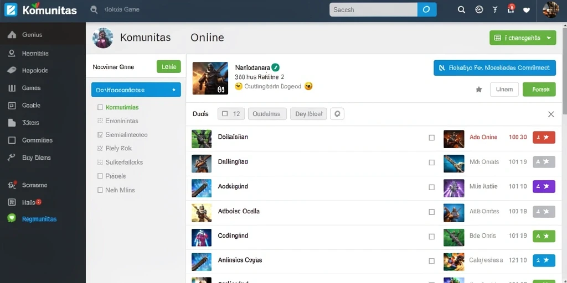Click the red star badge on Ado Online row
Viewport: 567px width, 283px height.
click(x=544, y=137)
